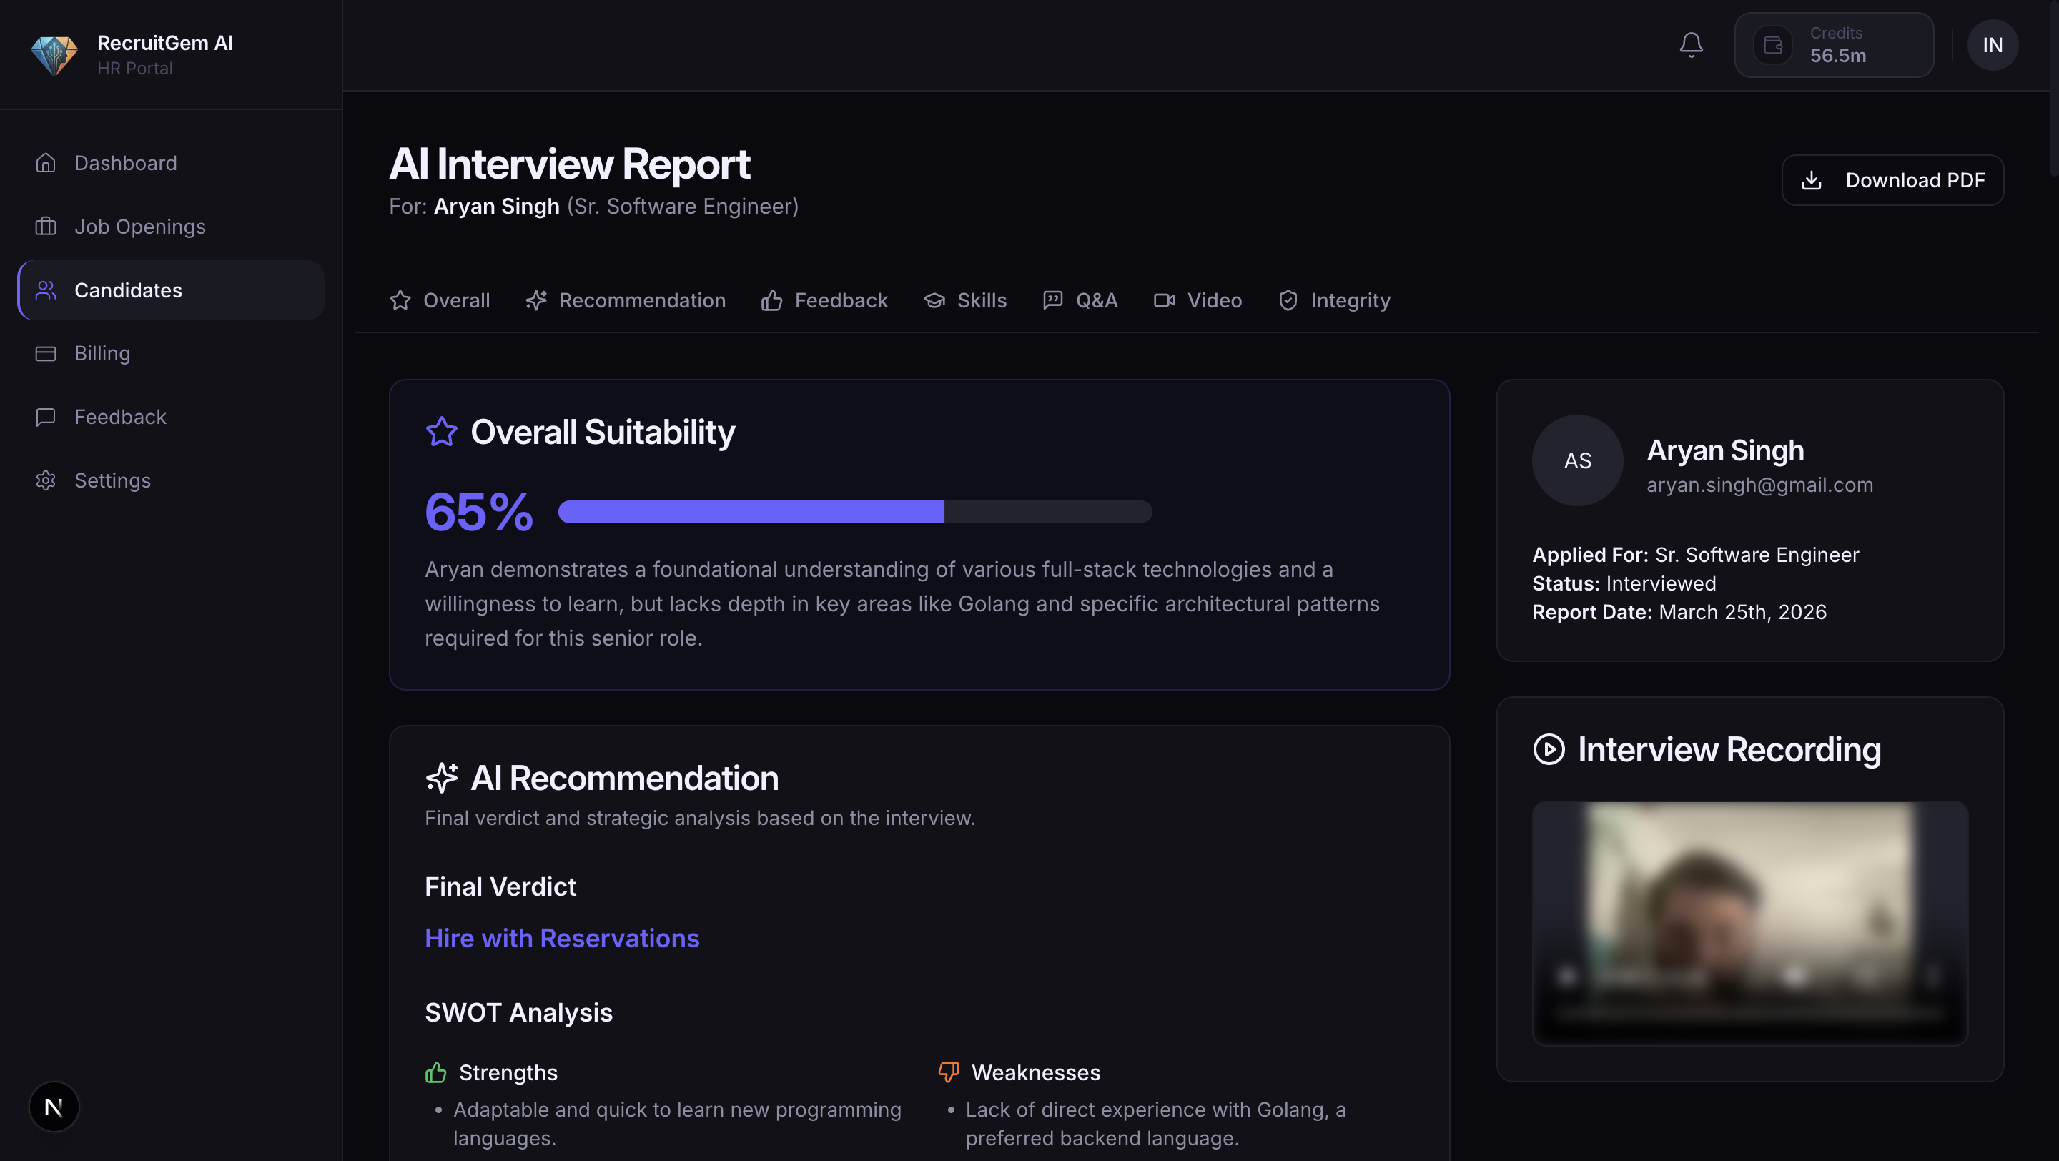The width and height of the screenshot is (2059, 1161).
Task: Click the Next.js N badge icon
Action: [x=54, y=1106]
